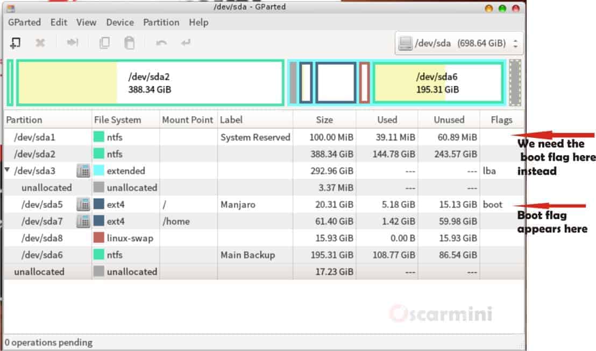
Task: Select the /dev/sda2 block in disk map
Action: 150,83
